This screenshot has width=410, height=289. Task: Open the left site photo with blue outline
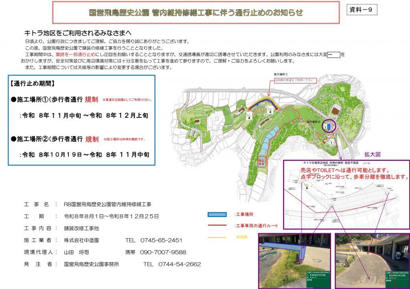point(295,261)
